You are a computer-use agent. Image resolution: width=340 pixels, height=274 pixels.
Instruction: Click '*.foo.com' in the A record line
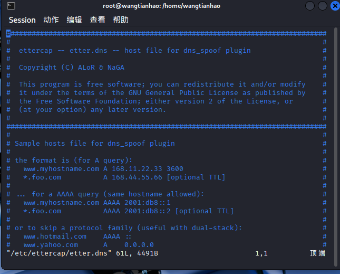pos(42,177)
